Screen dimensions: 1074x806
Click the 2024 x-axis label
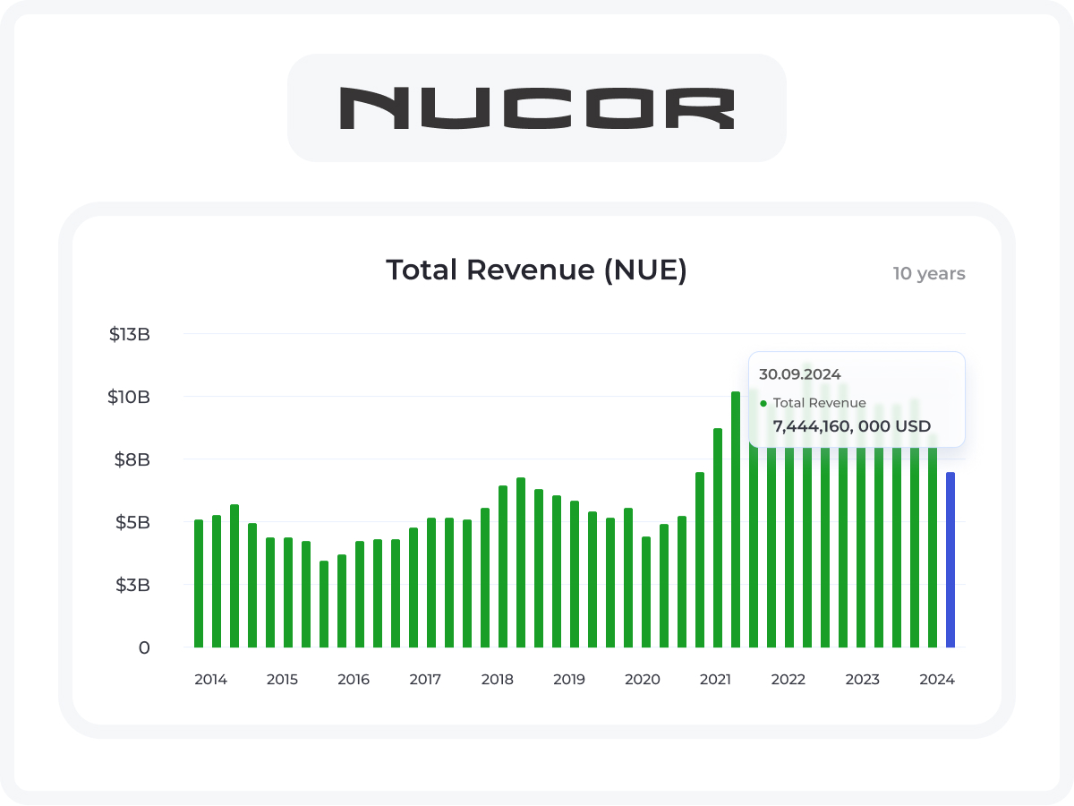tap(938, 680)
